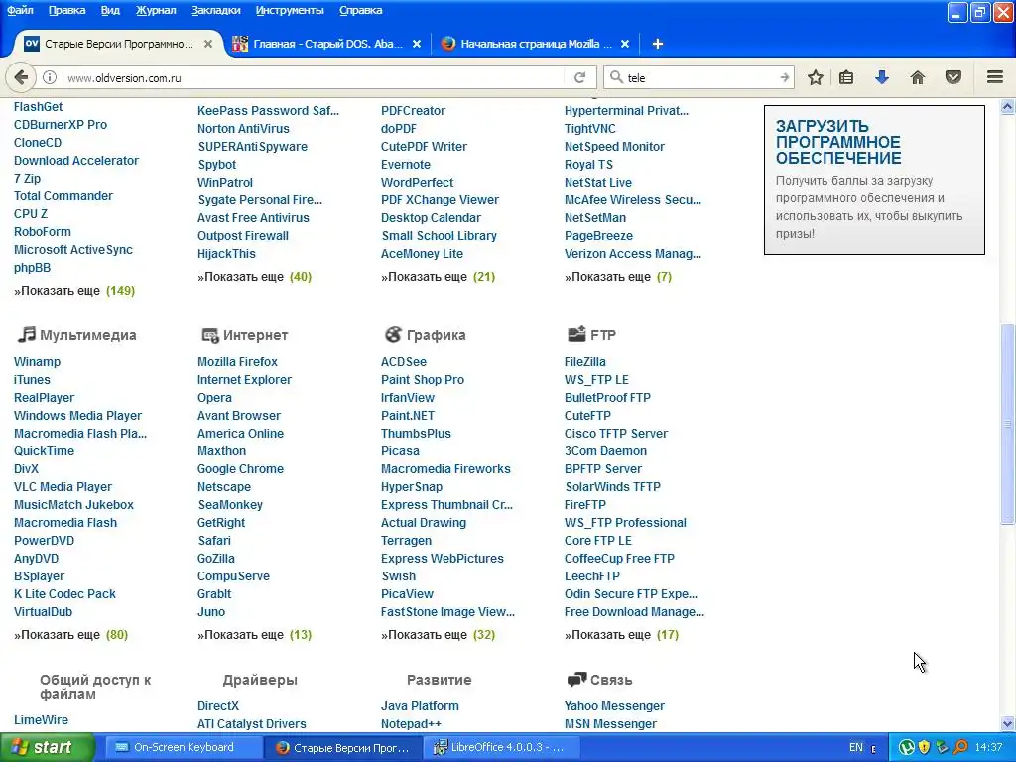Open the Windows start button

click(47, 748)
